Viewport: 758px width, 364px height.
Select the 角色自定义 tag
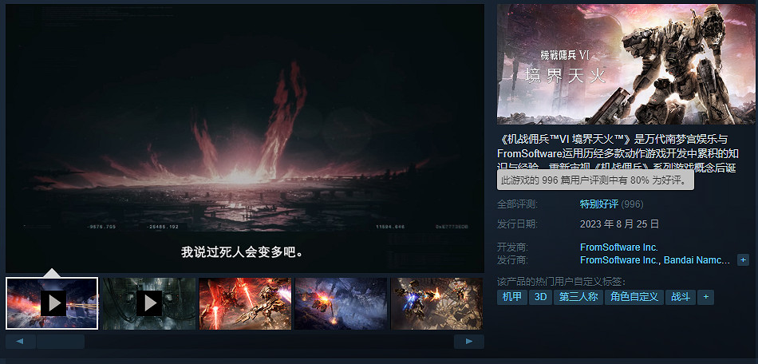click(634, 297)
